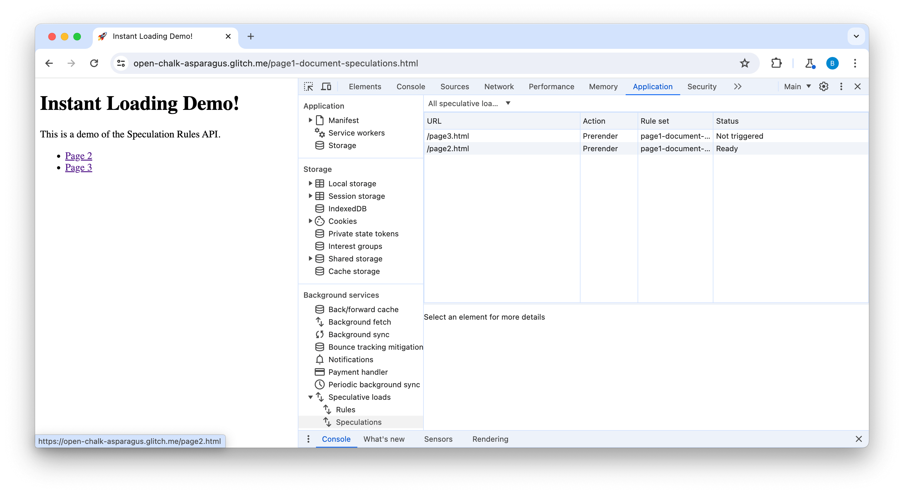Screen dimensions: 904x494
Task: Expand the Local storage tree item
Action: [x=311, y=183]
